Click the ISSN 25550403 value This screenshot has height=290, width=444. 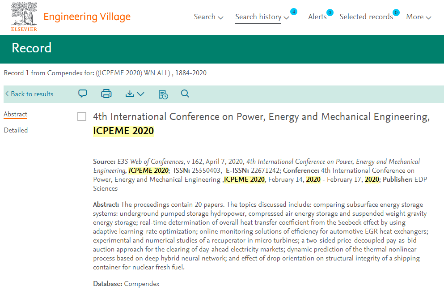point(206,171)
